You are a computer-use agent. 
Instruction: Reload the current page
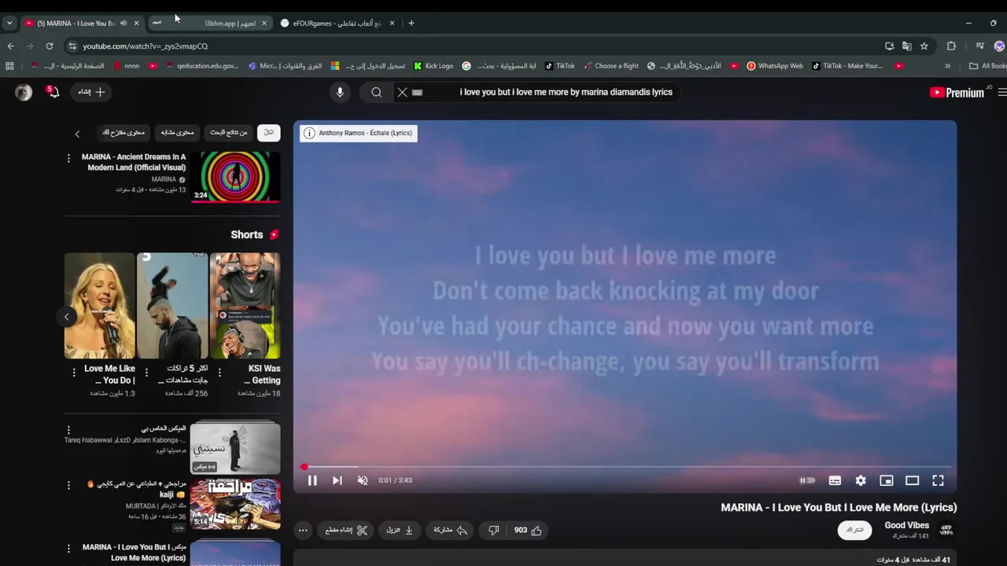tap(49, 46)
